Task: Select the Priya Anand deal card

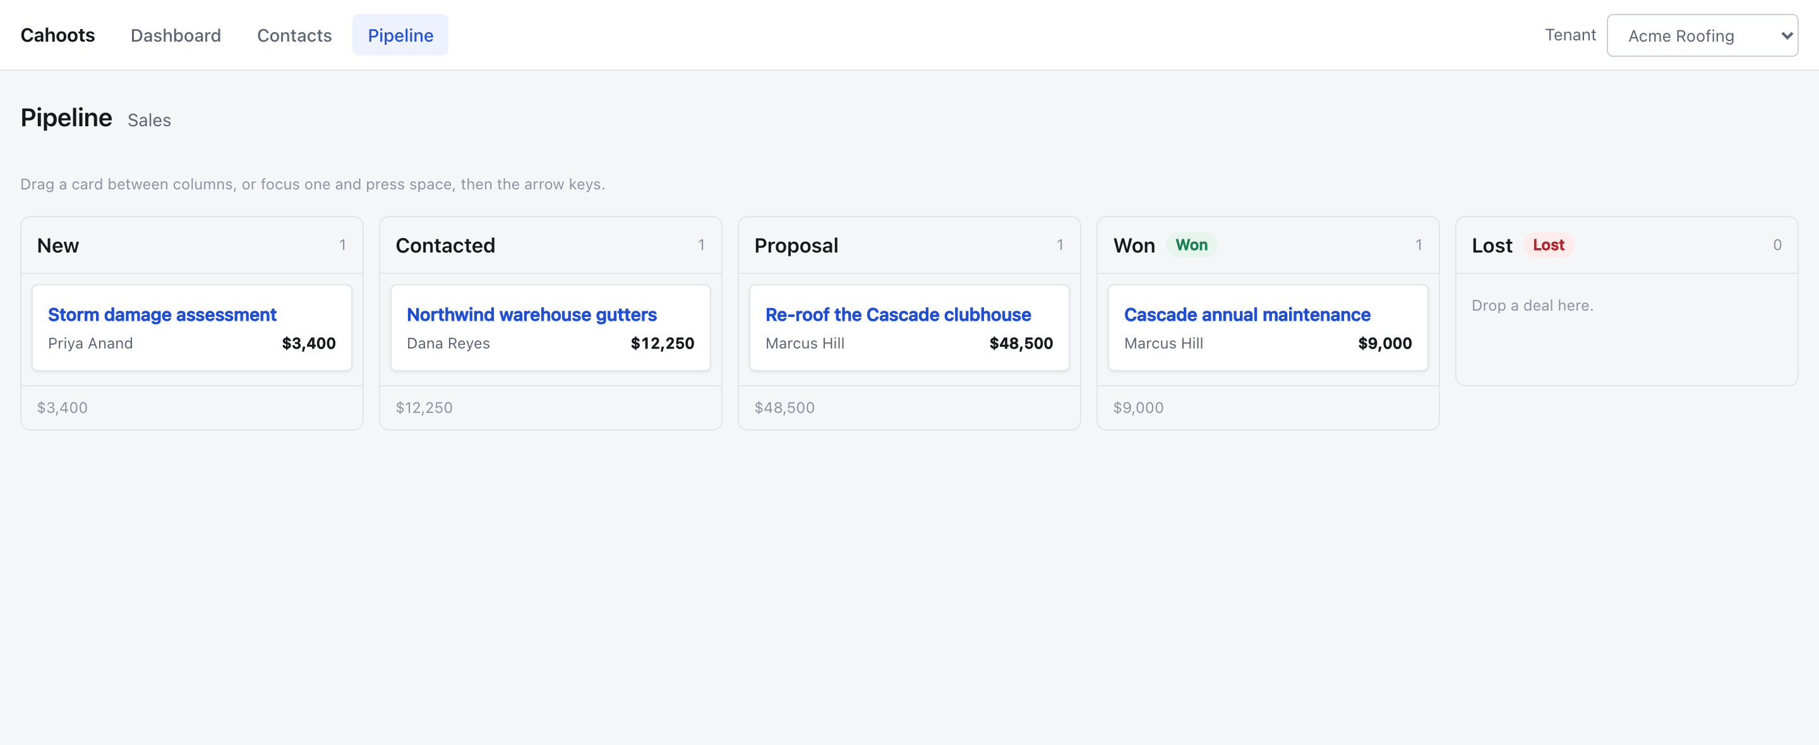Action: click(192, 328)
